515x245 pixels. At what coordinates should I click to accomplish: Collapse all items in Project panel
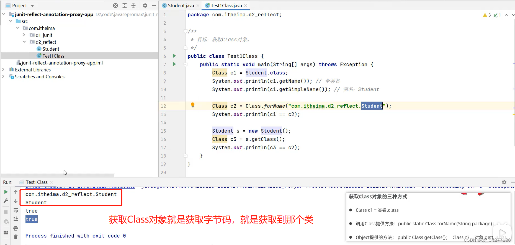tap(133, 6)
